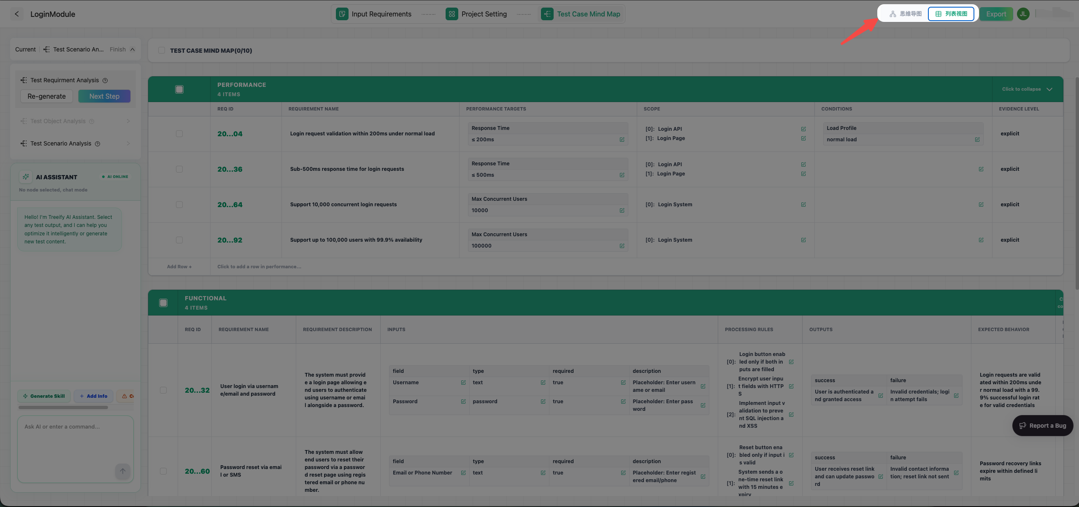Open Report a Bug
1079x507 pixels.
pos(1042,425)
